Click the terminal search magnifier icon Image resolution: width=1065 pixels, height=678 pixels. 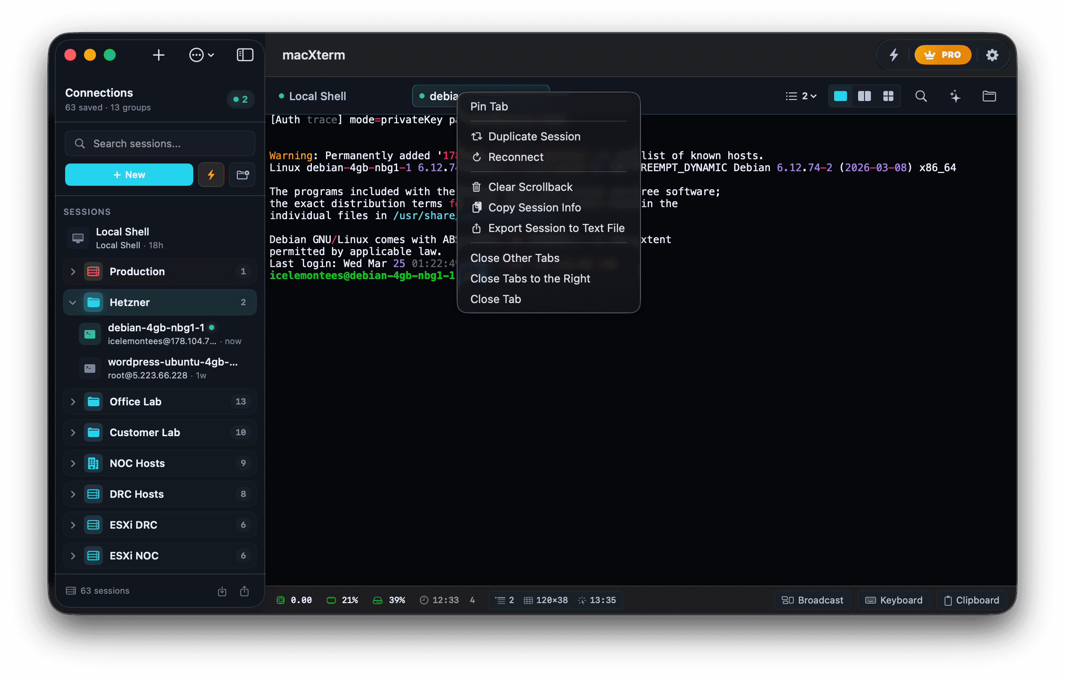(x=921, y=96)
